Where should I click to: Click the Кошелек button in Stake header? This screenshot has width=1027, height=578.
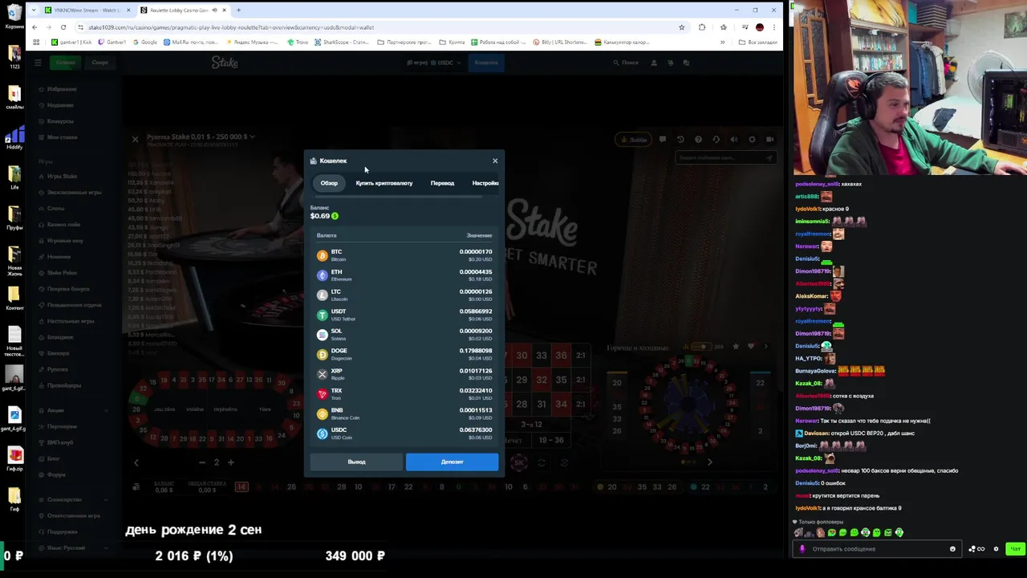(x=485, y=63)
